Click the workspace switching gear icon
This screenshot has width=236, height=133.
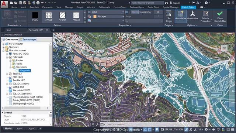[x=206, y=129]
